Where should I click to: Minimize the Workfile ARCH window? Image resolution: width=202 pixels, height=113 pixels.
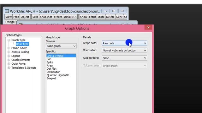tap(105, 11)
